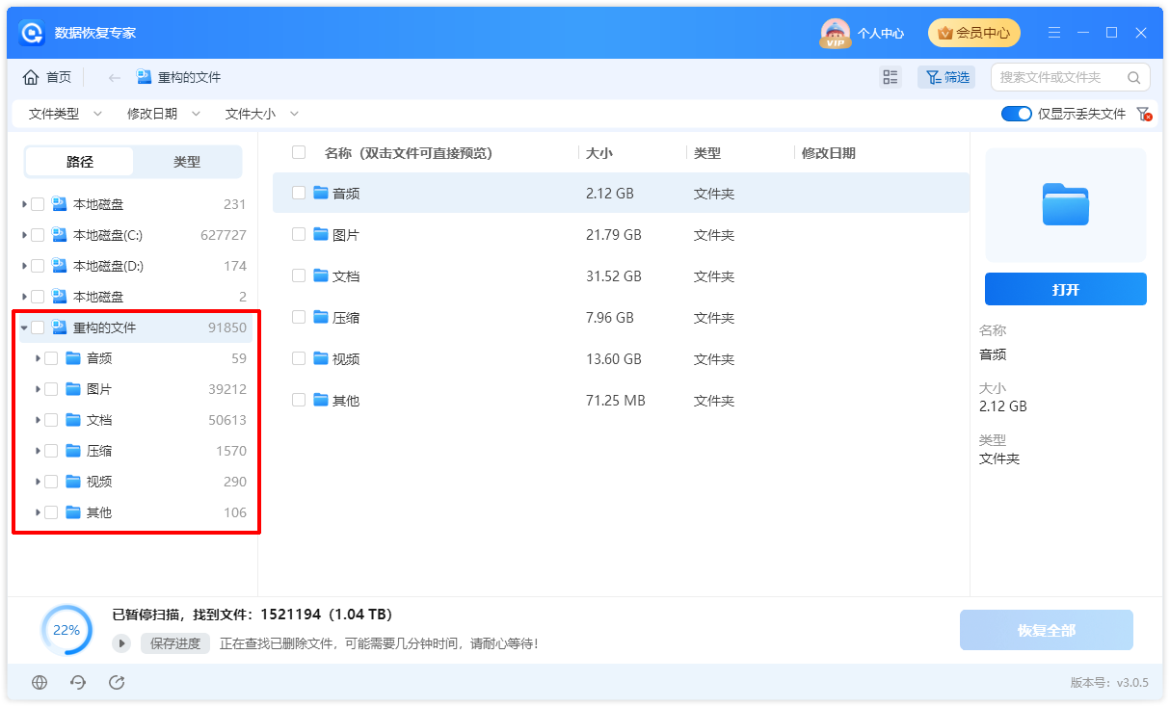Expand the 本地磁盘(C:) tree node

tap(24, 235)
